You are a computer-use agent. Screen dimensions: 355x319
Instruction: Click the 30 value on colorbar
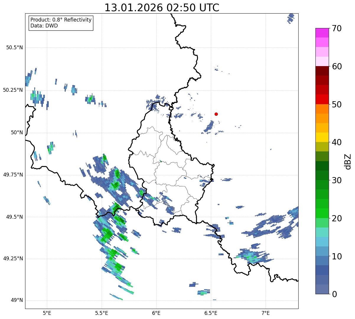click(x=337, y=180)
